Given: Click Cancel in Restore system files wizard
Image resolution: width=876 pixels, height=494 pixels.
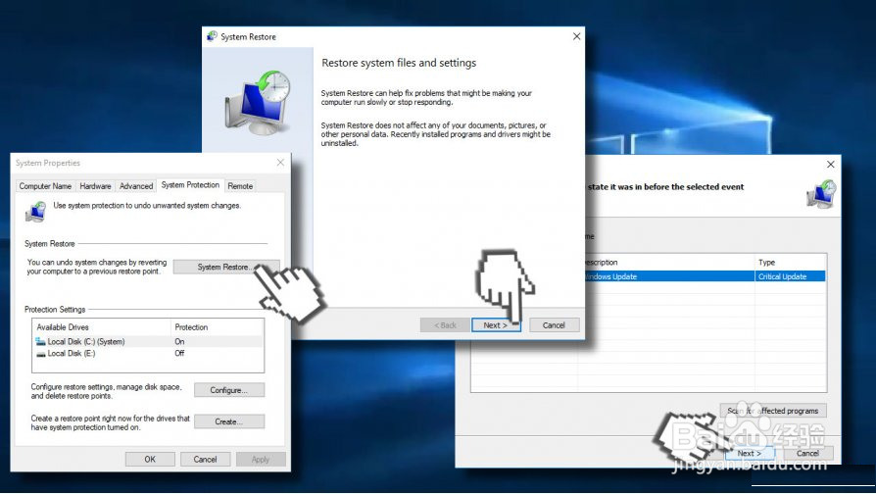Looking at the screenshot, I should click(554, 325).
